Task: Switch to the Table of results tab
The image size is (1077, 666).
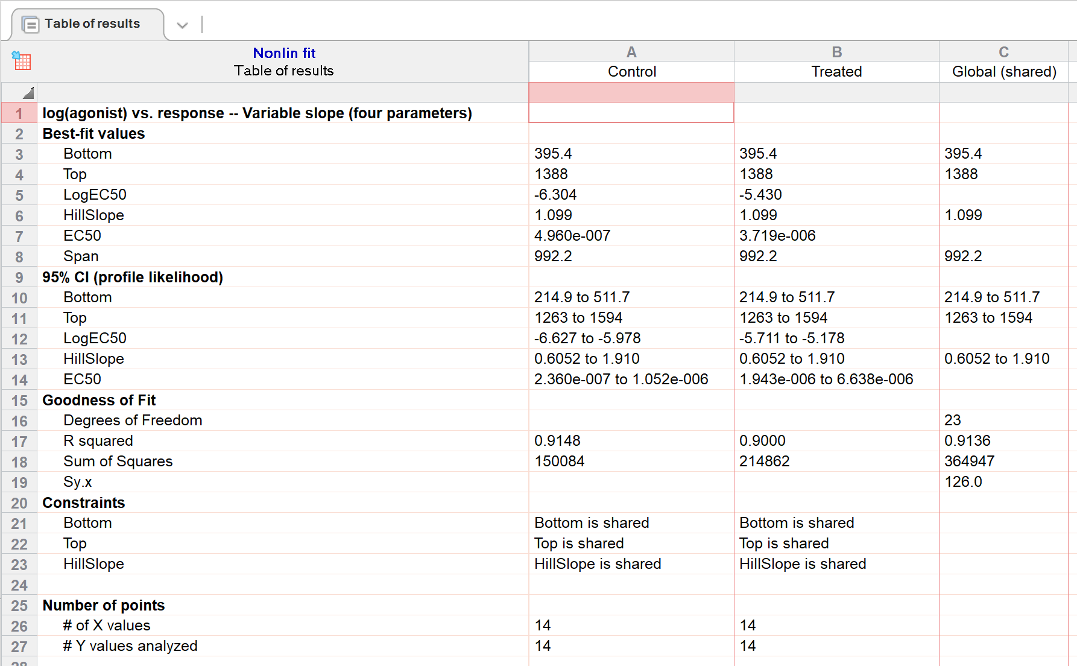Action: click(92, 24)
